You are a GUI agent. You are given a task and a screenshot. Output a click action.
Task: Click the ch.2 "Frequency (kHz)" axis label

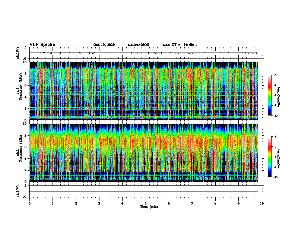[20, 148]
